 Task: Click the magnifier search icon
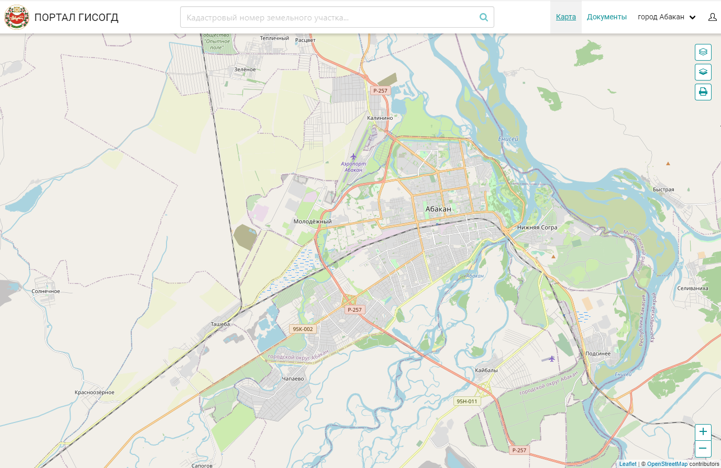483,17
